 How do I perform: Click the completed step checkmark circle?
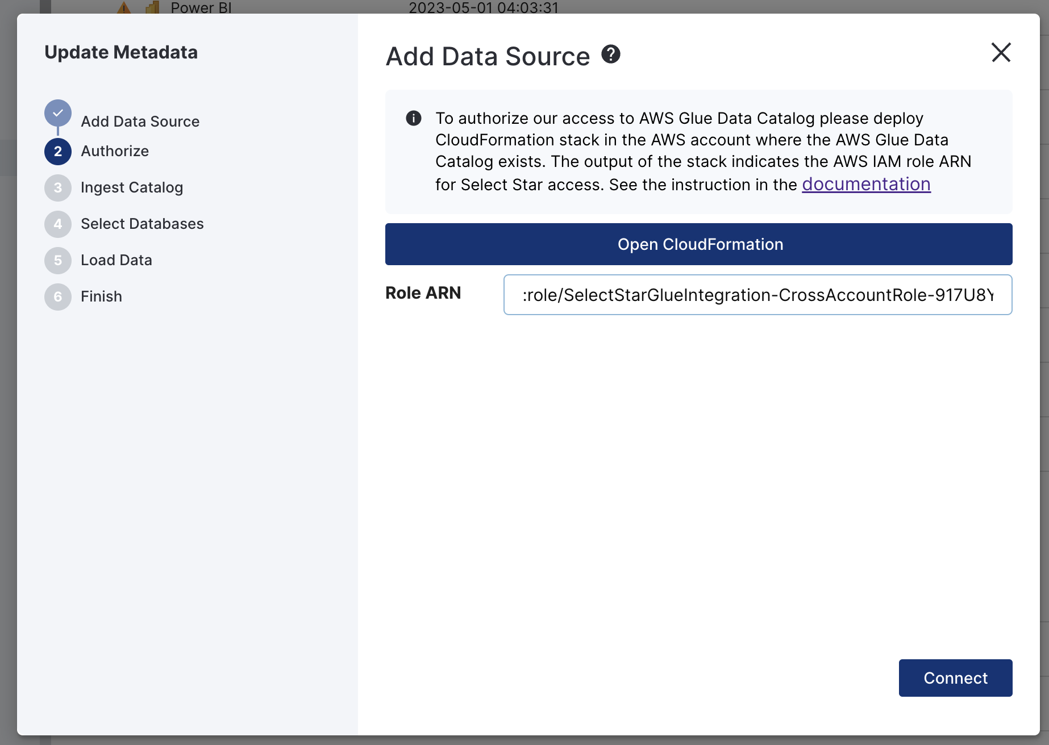coord(58,113)
